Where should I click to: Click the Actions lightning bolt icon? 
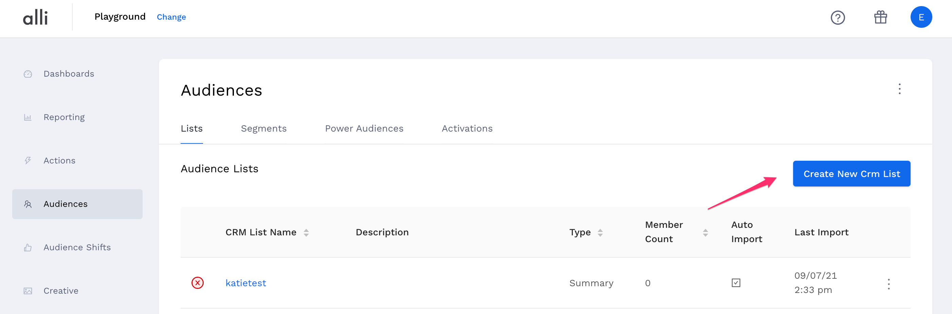click(28, 160)
